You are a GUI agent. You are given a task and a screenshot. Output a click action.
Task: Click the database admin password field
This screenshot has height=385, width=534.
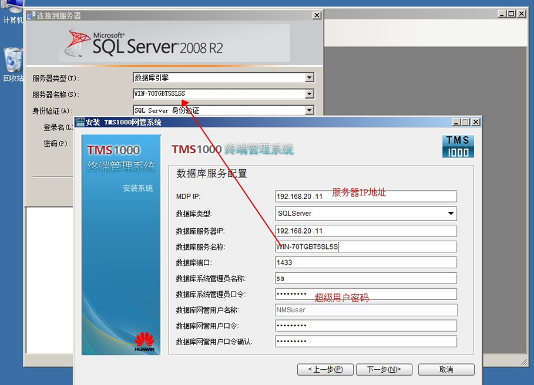pos(366,294)
